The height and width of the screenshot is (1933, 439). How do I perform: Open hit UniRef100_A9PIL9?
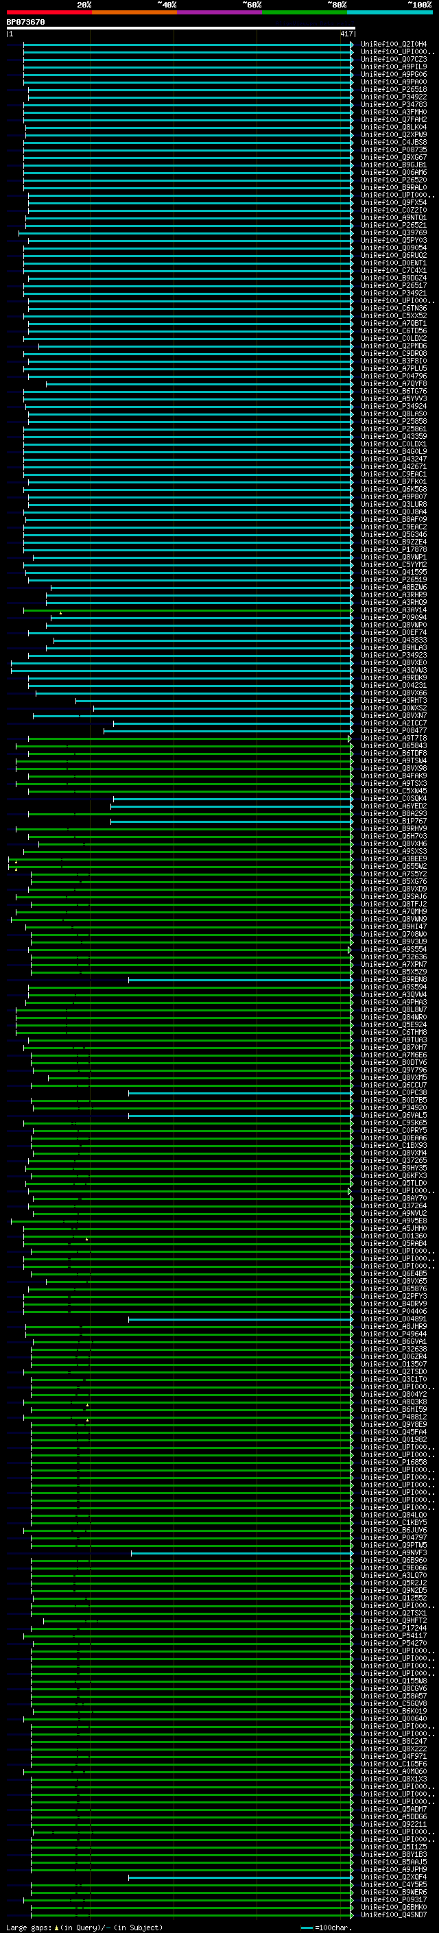[393, 67]
